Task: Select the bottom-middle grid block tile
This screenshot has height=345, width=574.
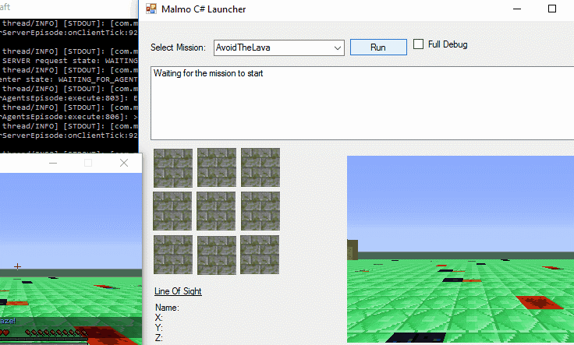Action: (x=217, y=255)
